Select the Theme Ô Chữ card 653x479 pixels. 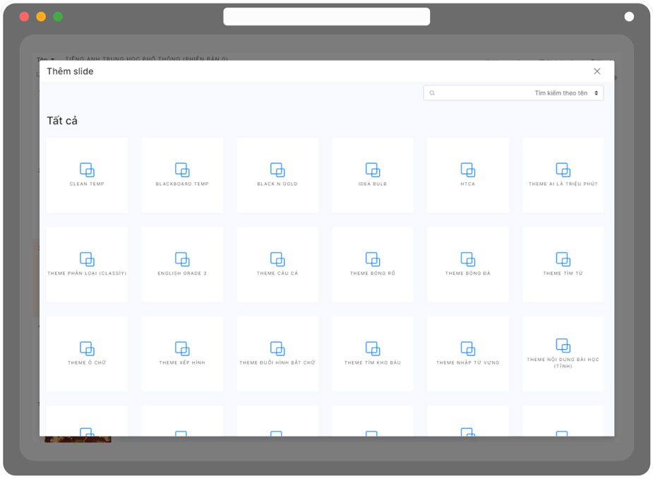(87, 354)
